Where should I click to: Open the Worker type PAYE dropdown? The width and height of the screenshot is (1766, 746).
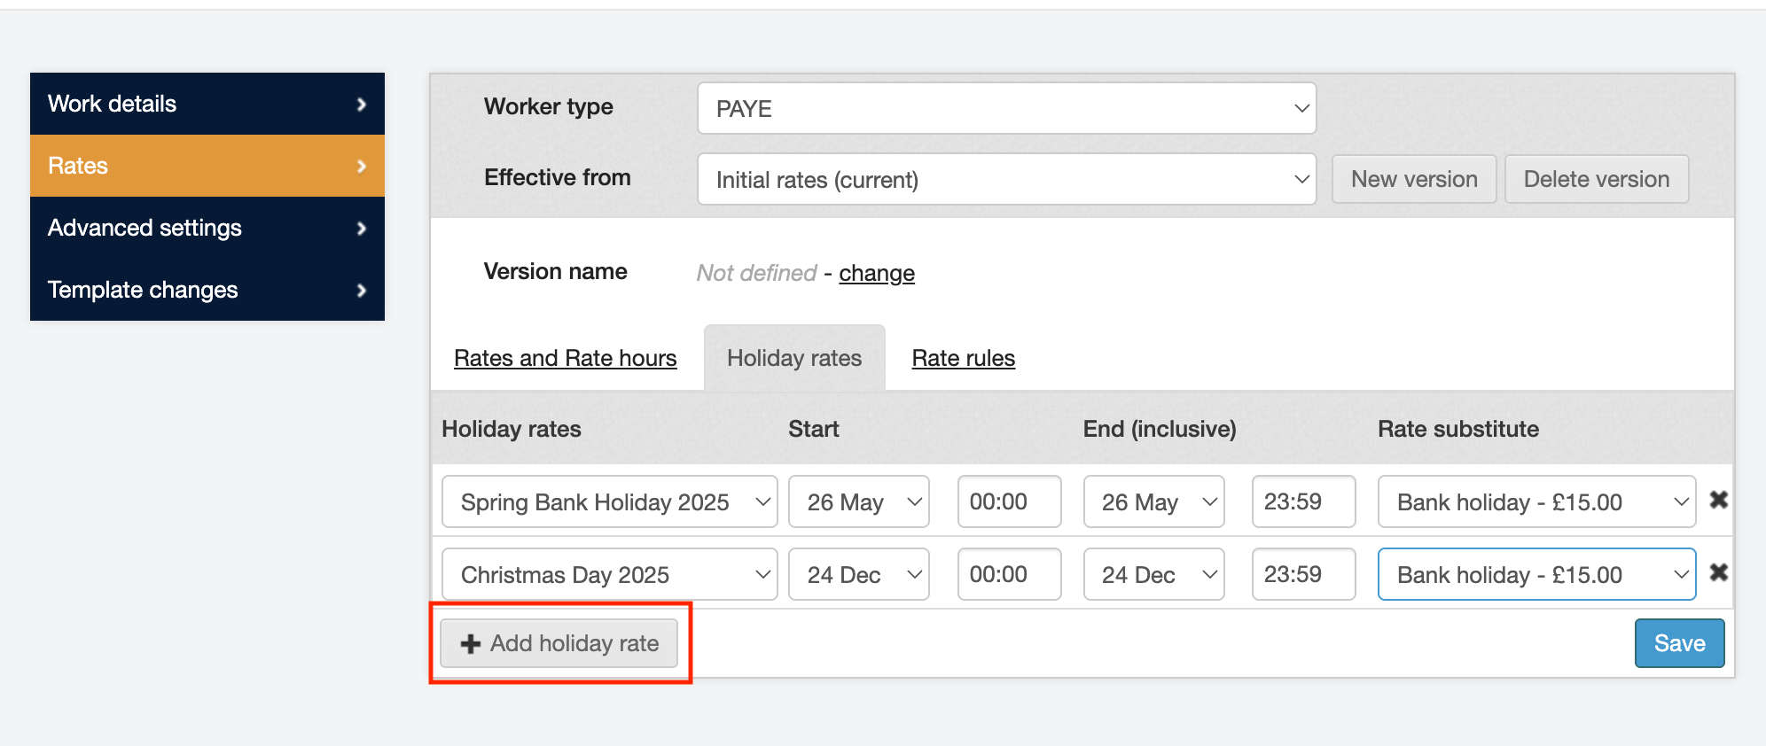pyautogui.click(x=1006, y=109)
